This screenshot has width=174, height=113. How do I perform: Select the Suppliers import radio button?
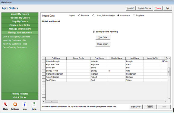[134, 16]
